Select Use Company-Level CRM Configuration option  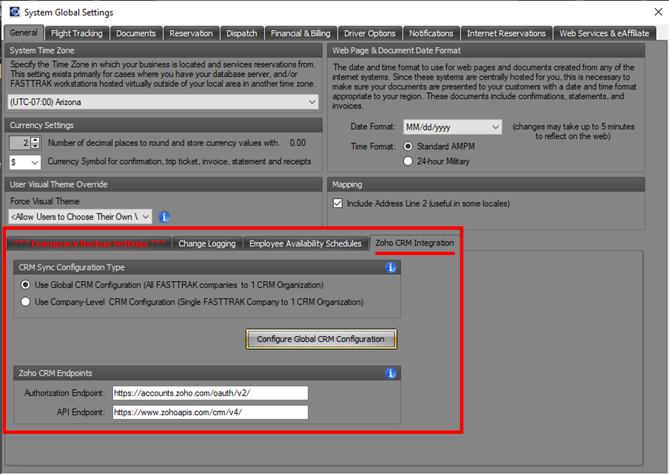pos(25,302)
